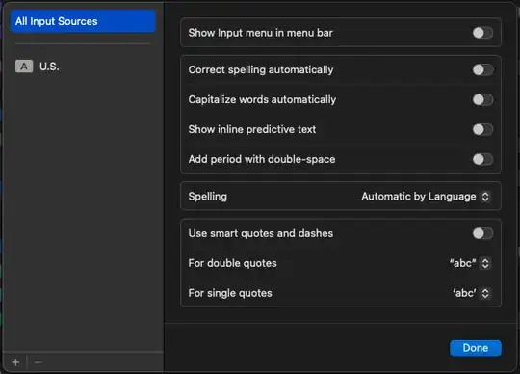Add a new input source with plus
The image size is (520, 374).
click(x=15, y=362)
